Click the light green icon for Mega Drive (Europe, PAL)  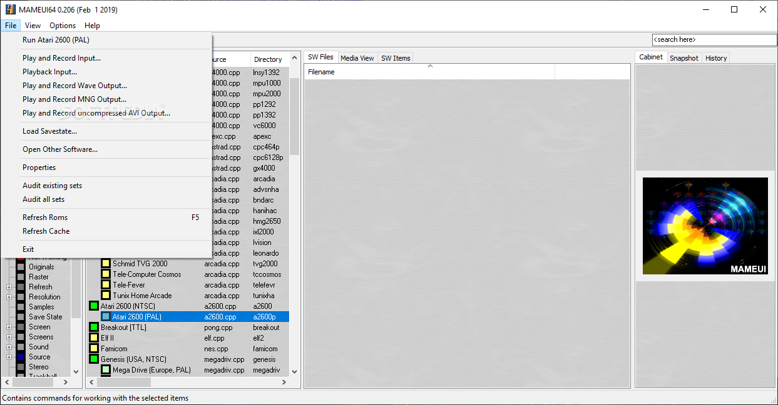coord(106,370)
